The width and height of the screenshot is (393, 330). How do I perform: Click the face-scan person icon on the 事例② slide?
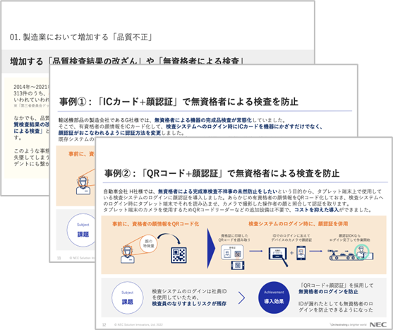click(x=127, y=254)
